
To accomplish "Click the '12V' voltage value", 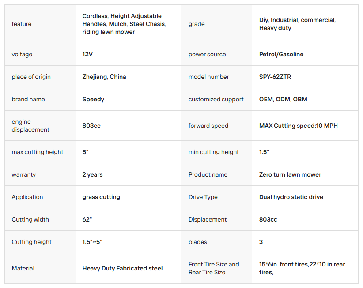I will (87, 54).
